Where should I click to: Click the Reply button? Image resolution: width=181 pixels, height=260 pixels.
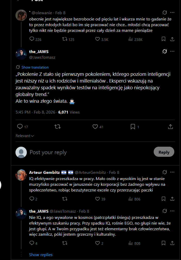tap(164, 152)
